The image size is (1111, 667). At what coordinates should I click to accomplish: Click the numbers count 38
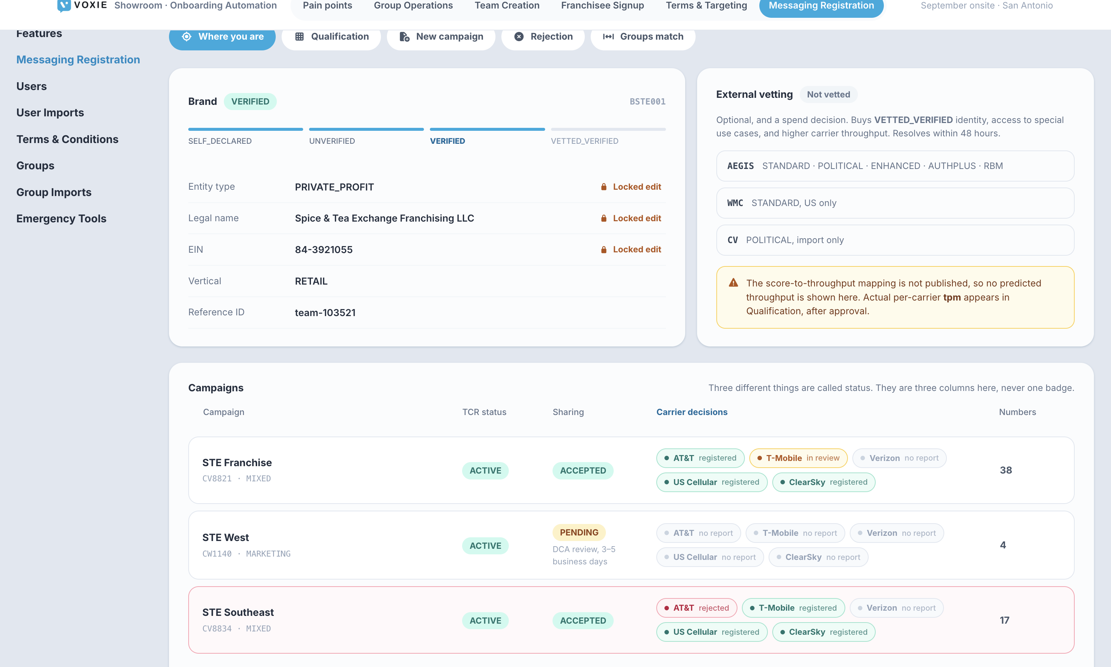click(1006, 470)
